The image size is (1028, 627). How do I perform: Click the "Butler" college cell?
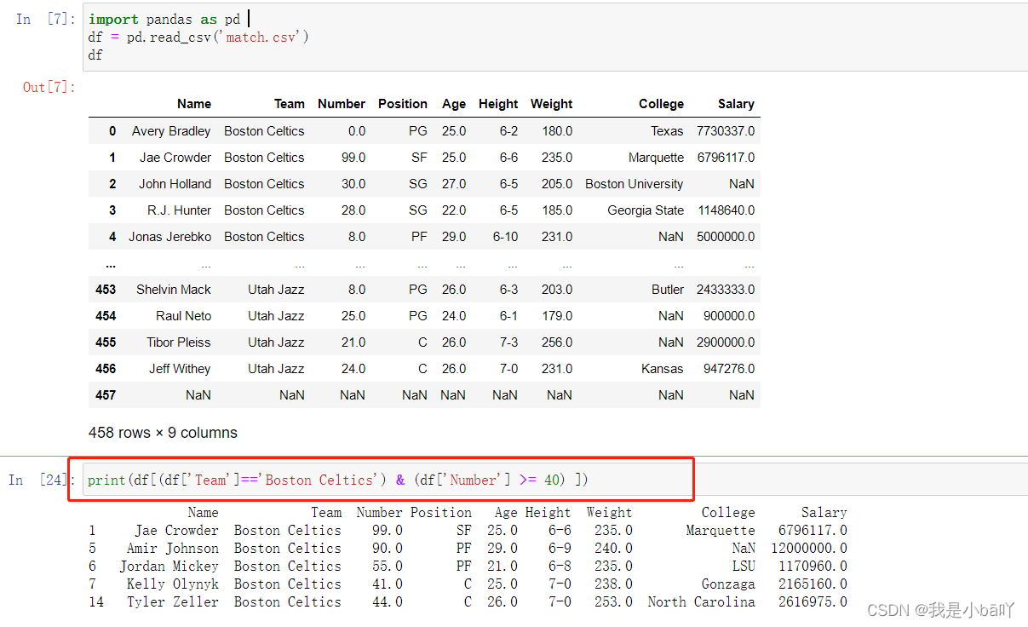pos(668,290)
